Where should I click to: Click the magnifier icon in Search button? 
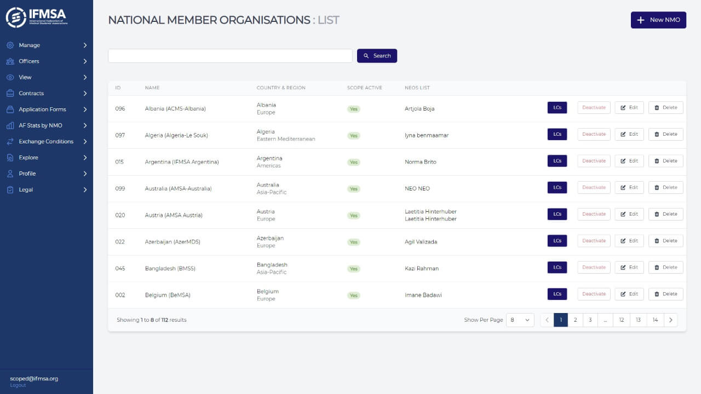366,56
